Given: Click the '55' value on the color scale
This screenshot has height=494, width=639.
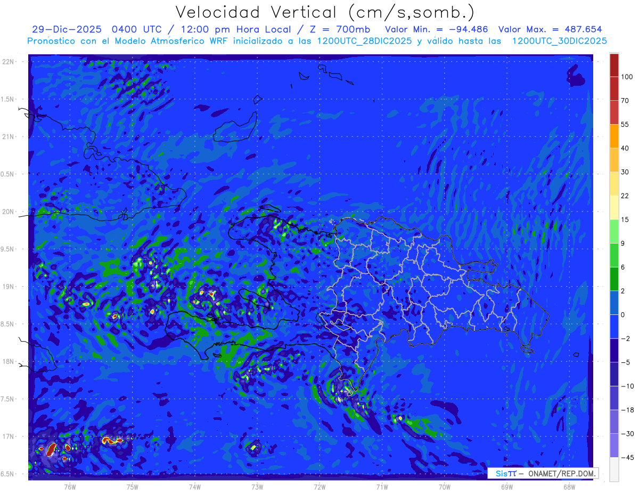Looking at the screenshot, I should 625,124.
